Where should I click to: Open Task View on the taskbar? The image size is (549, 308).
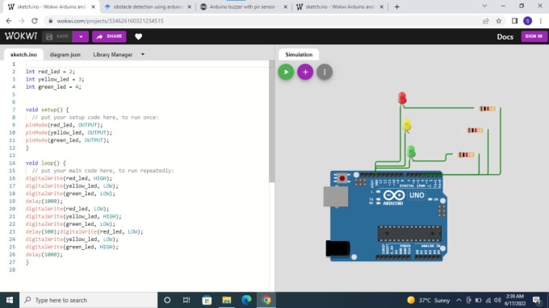coord(186,300)
